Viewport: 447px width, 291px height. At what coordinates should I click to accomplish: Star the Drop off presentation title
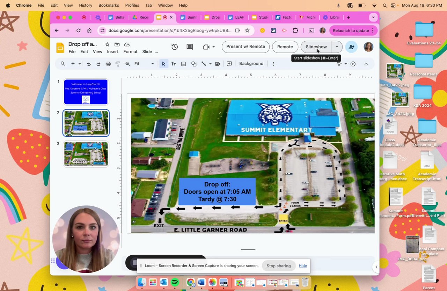107,44
